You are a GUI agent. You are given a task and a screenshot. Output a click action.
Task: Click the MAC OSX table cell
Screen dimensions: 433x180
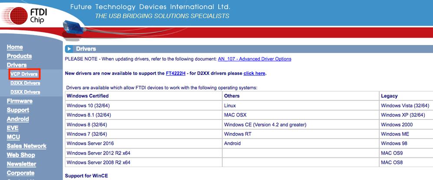click(x=301, y=115)
